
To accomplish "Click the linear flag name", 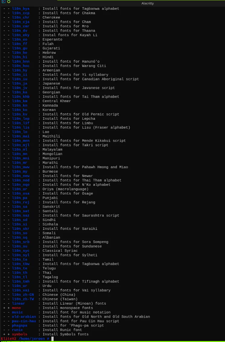I will click(x=18, y=303).
